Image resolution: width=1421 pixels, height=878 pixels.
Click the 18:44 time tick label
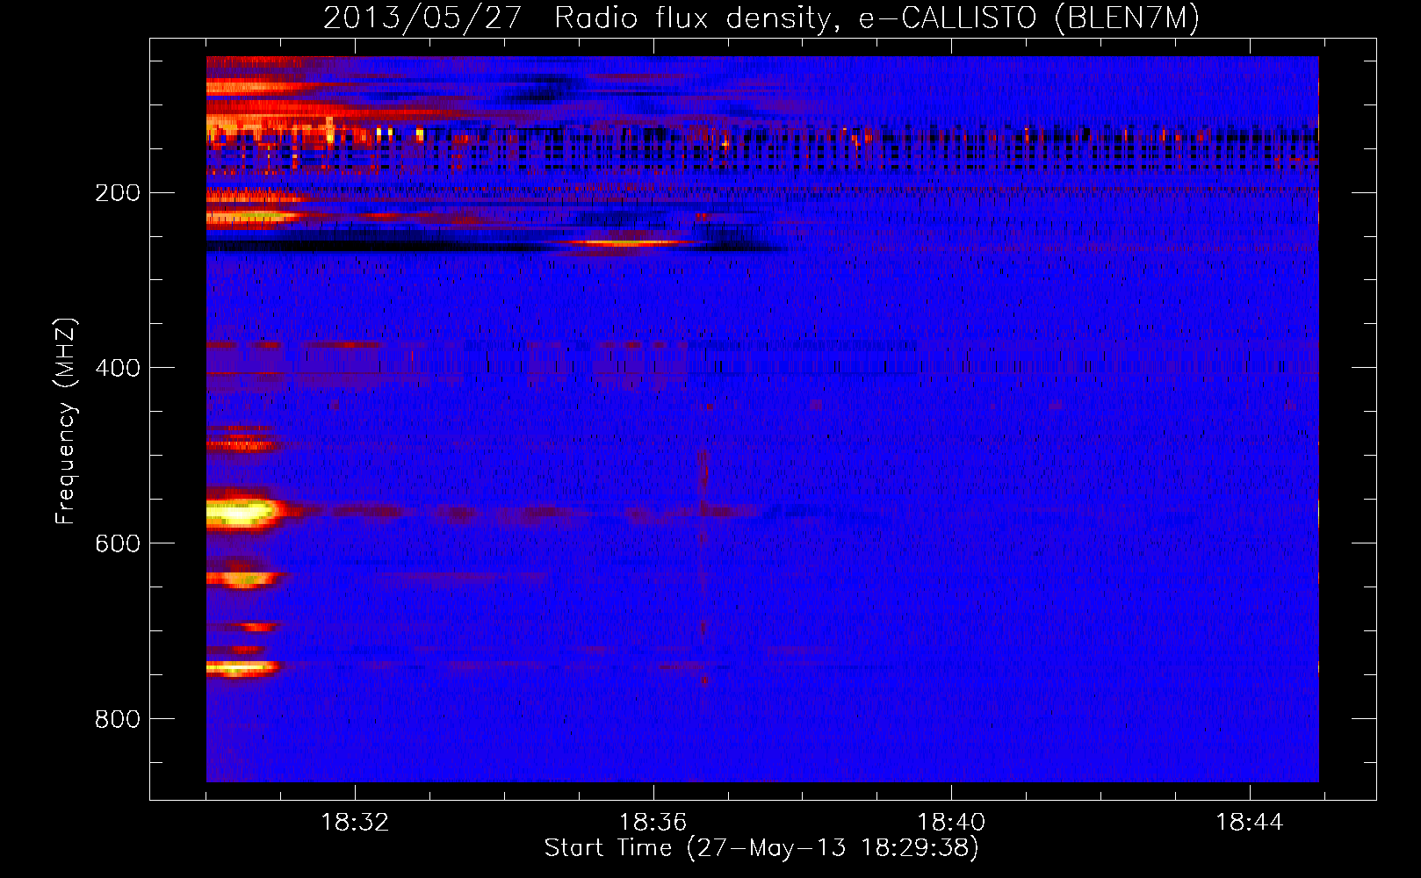tap(1249, 823)
